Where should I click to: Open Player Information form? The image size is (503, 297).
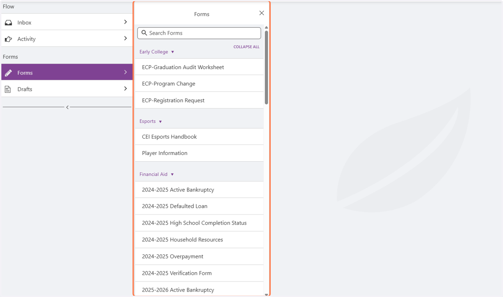(x=200, y=153)
